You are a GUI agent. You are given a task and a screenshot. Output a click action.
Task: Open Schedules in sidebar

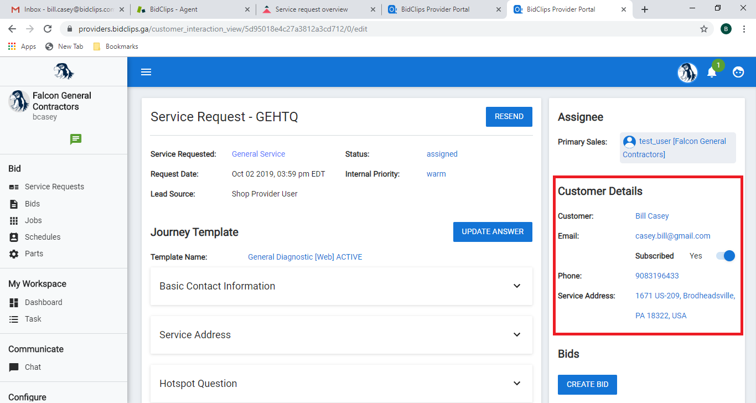(x=43, y=237)
